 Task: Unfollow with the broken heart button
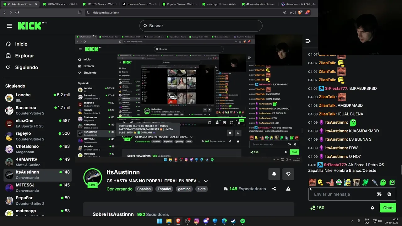pyautogui.click(x=288, y=174)
